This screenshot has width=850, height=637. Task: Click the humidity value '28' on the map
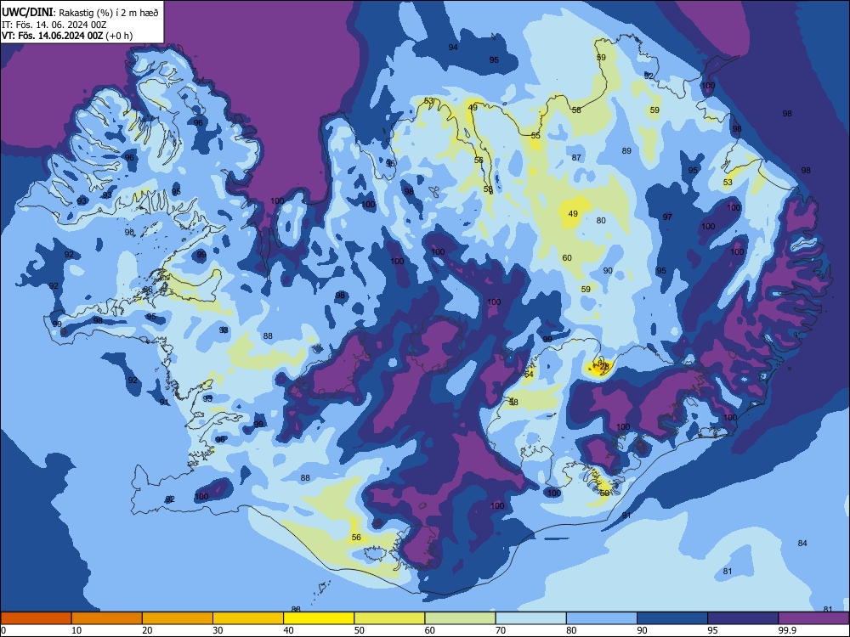pyautogui.click(x=605, y=367)
